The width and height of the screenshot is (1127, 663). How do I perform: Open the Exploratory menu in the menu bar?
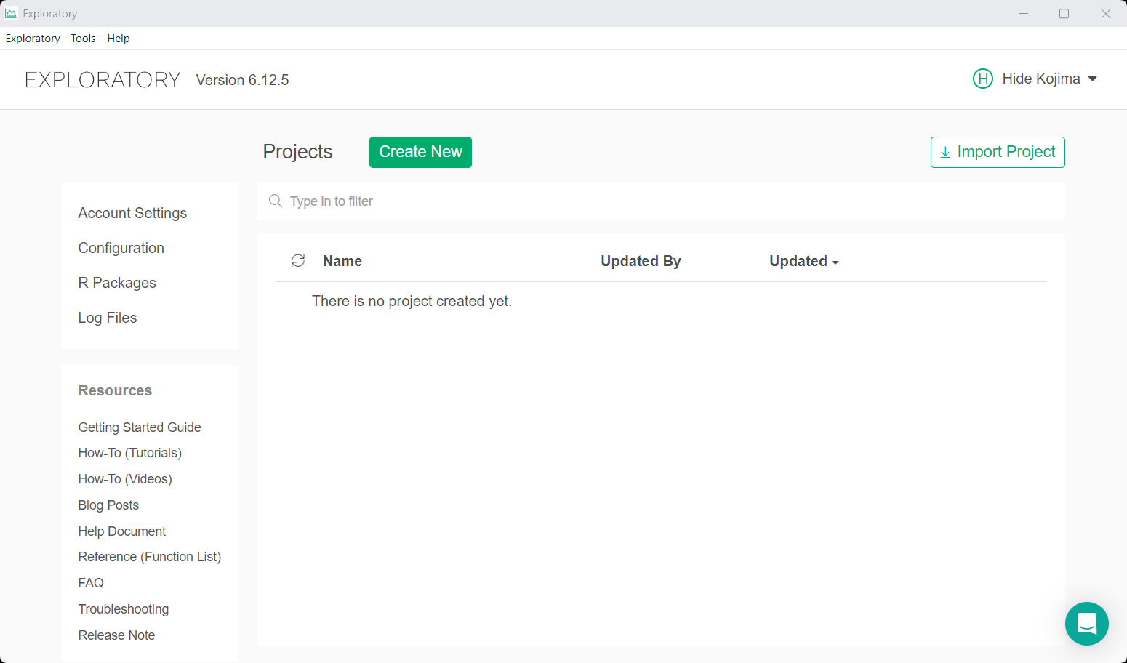[33, 39]
